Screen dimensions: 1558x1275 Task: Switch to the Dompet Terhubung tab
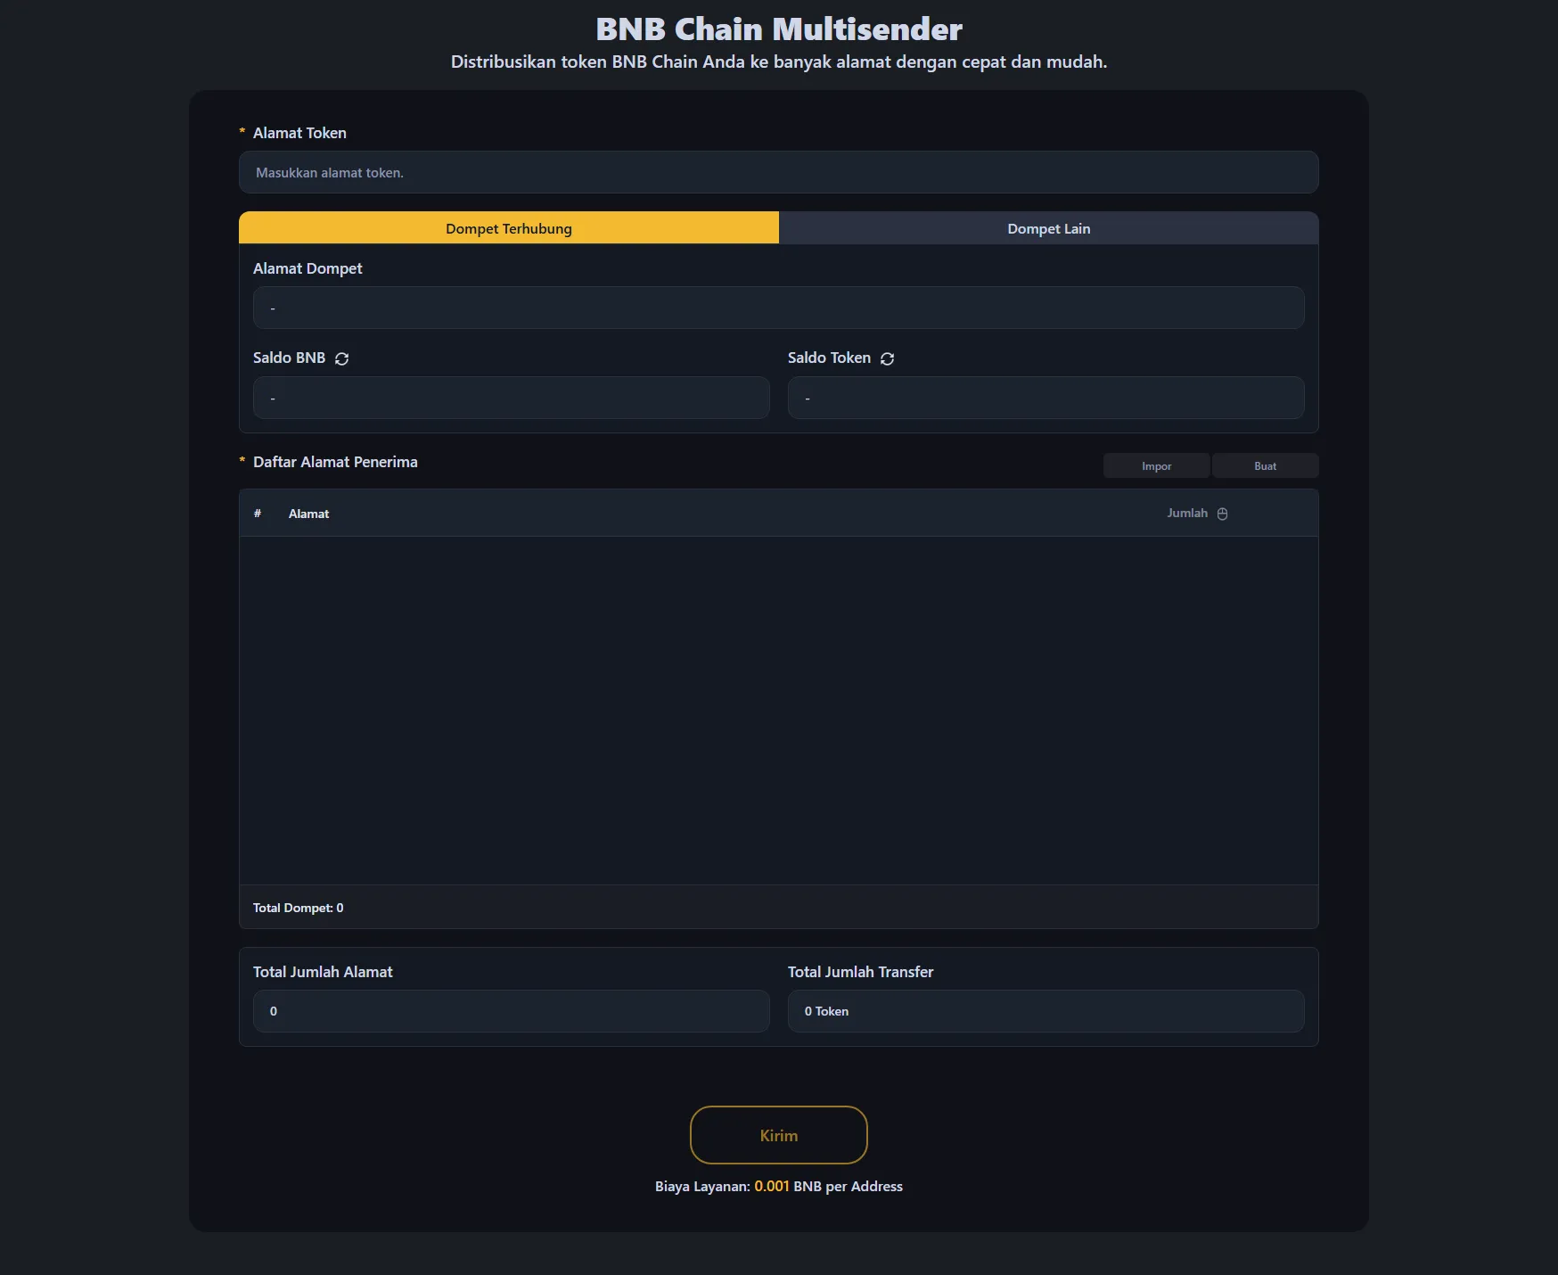(508, 228)
